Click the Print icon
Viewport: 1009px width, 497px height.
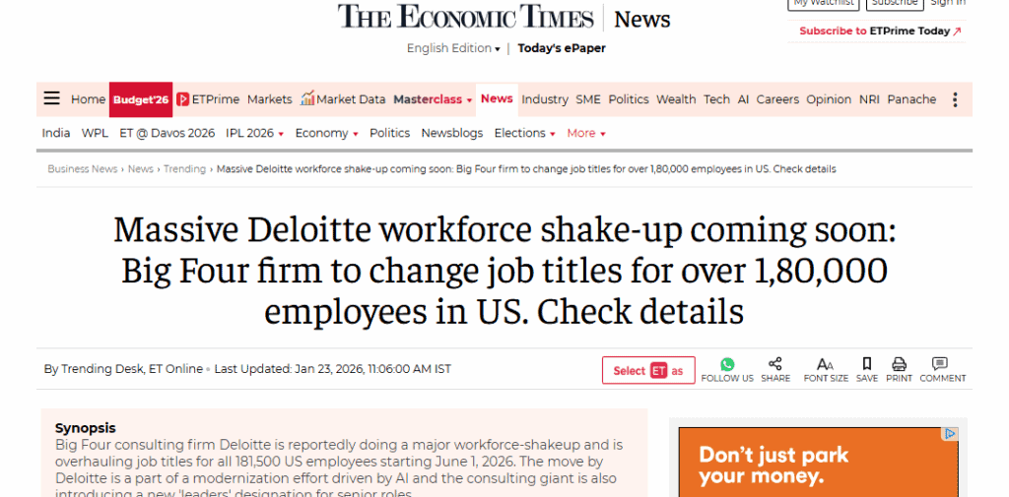899,364
